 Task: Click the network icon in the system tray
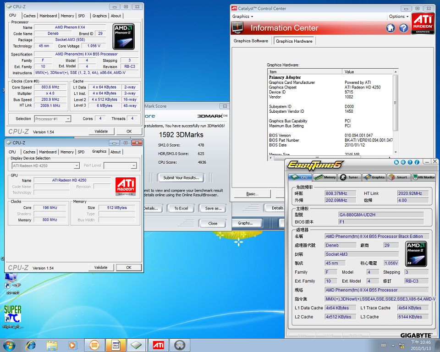coord(402,345)
